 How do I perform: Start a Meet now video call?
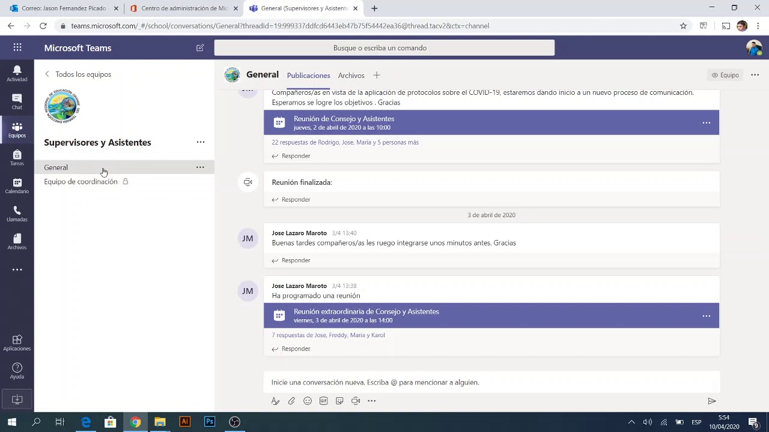(x=356, y=401)
